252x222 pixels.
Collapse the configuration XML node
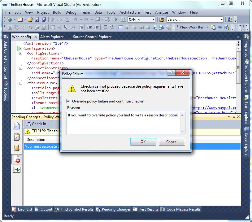(x=20, y=48)
